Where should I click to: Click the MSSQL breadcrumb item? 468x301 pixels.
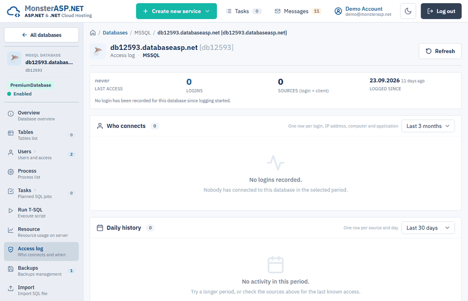143,33
